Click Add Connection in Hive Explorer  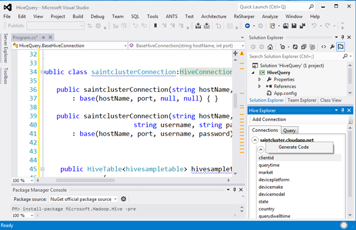click(x=270, y=119)
